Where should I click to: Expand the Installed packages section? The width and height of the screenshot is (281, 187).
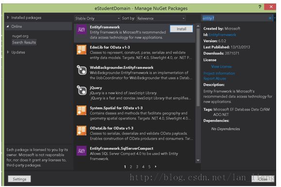click(x=8, y=17)
